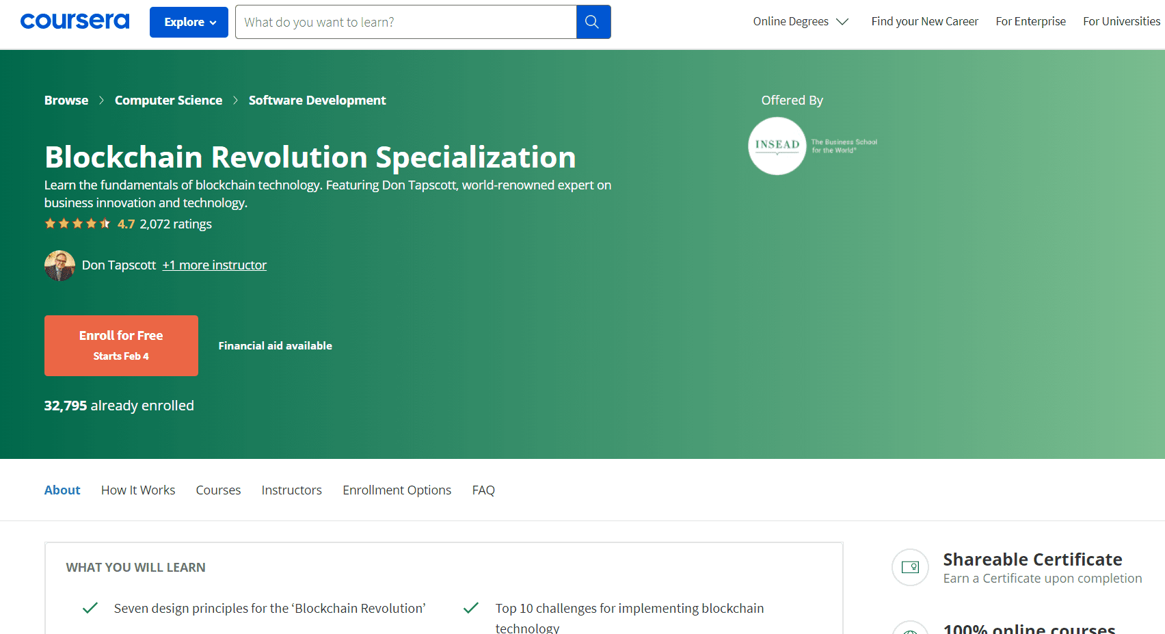Viewport: 1165px width, 634px height.
Task: Open the Explore dropdown menu
Action: point(189,22)
